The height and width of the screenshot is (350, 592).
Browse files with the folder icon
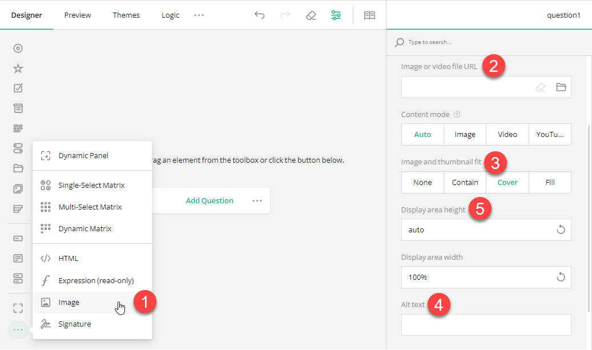coord(560,87)
